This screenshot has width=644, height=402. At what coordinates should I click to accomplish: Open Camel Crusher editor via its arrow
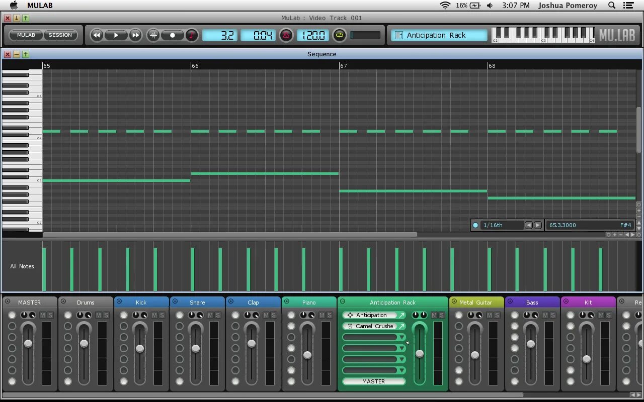click(x=401, y=326)
